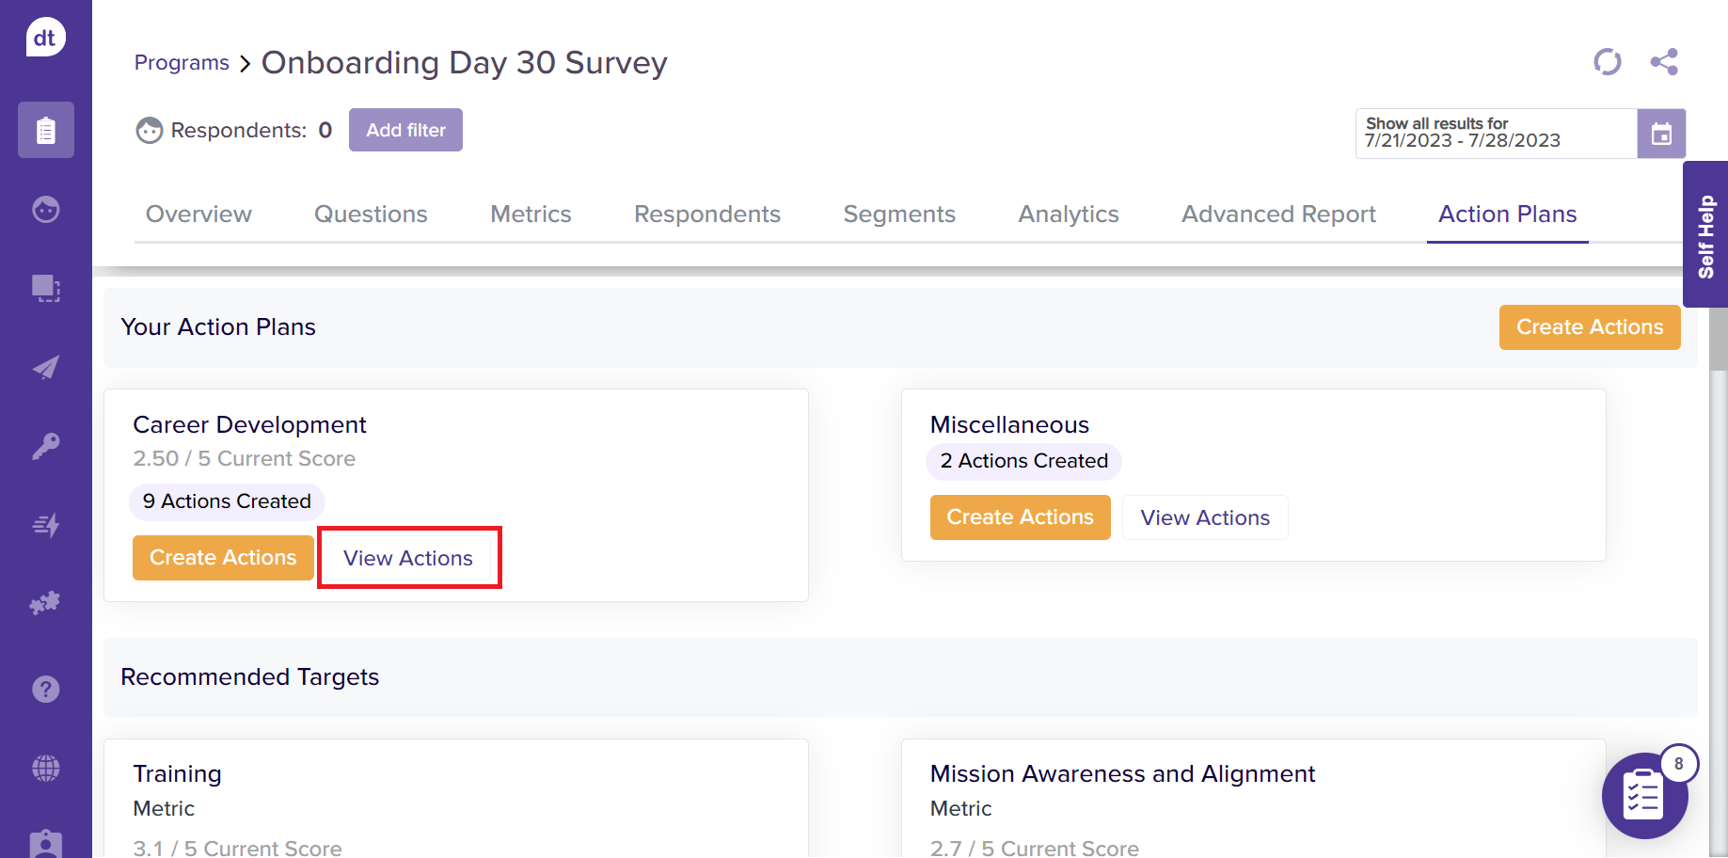Click the refresh icon near the title
This screenshot has width=1728, height=858.
click(x=1607, y=62)
